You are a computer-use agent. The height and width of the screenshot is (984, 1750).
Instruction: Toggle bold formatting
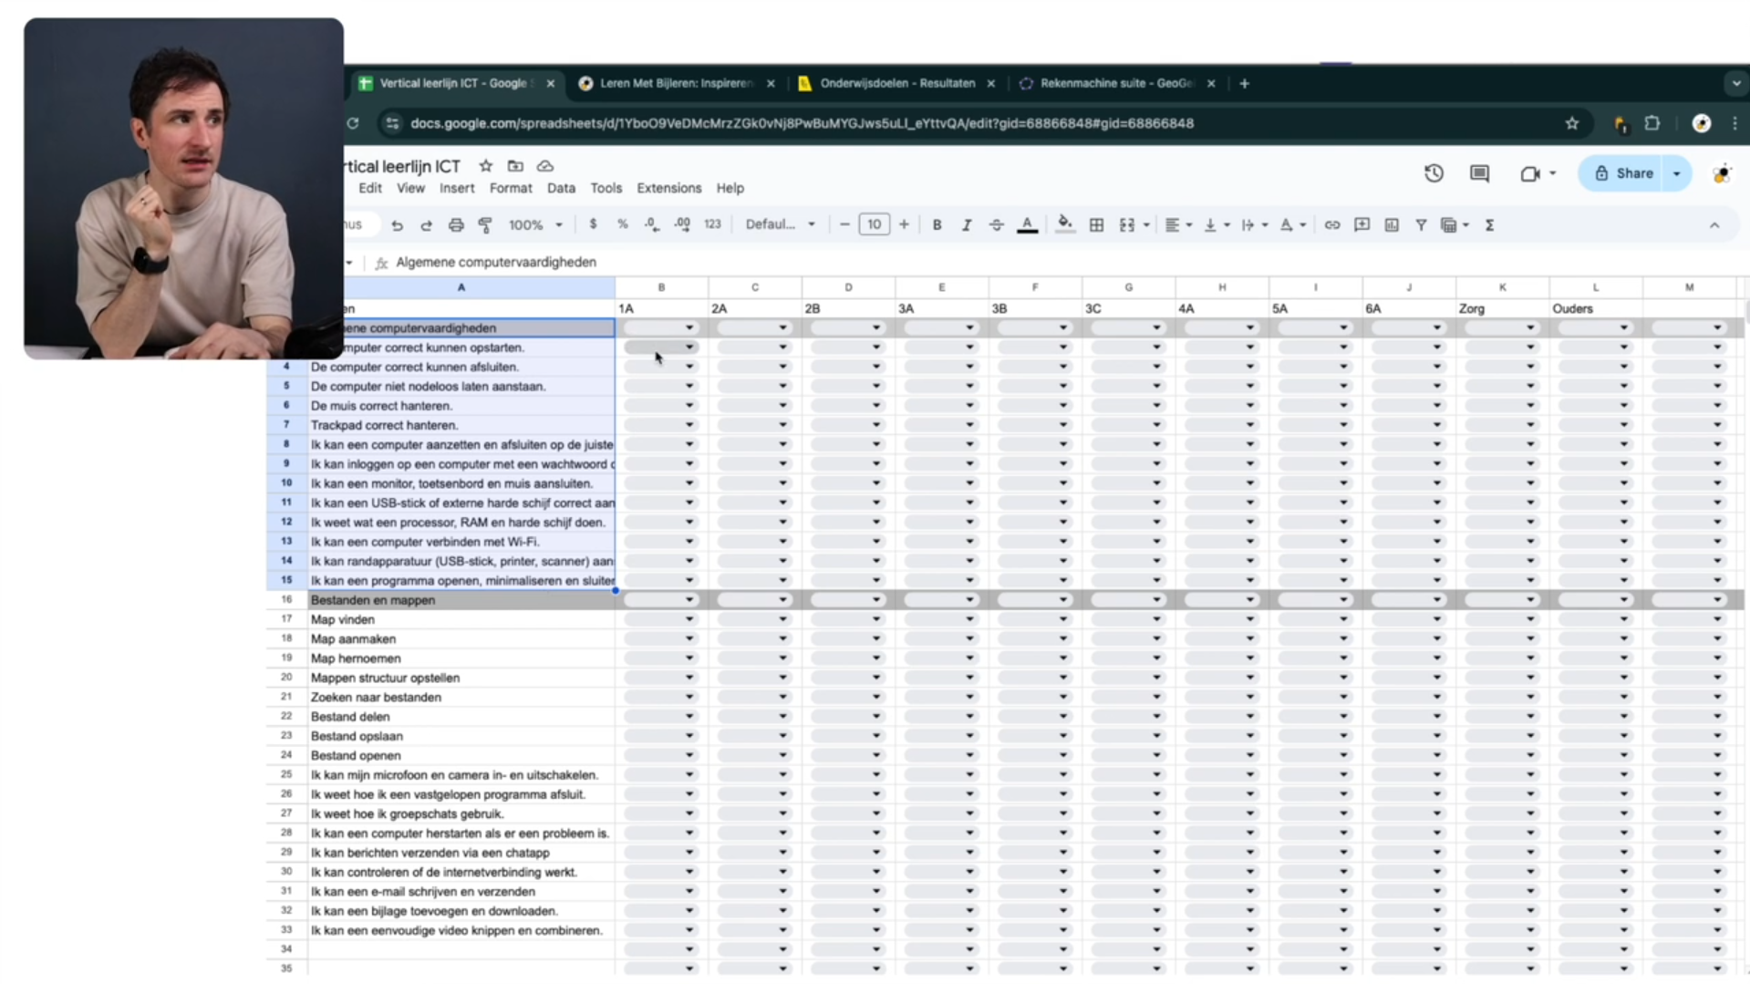tap(937, 225)
